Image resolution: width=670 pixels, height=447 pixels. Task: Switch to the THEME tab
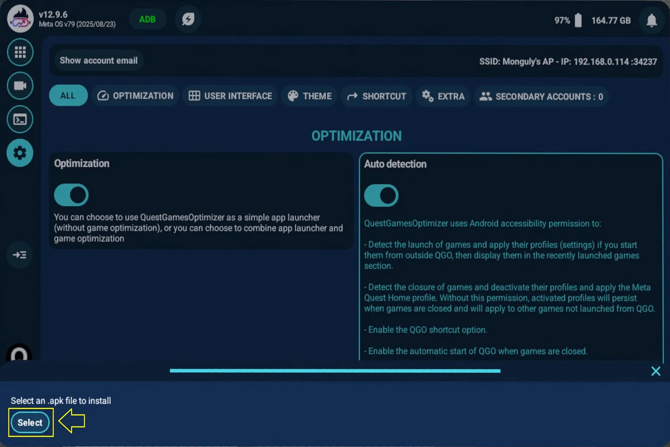(310, 96)
